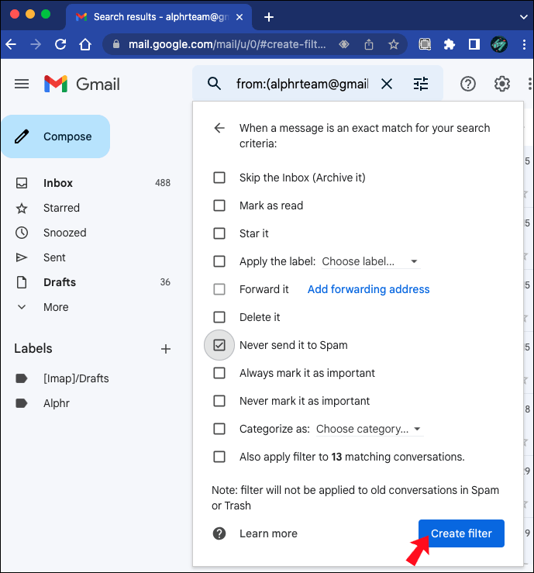
Task: Click the Create filter button
Action: 461,533
